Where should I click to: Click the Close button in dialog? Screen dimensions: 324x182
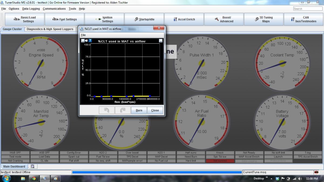point(155,110)
